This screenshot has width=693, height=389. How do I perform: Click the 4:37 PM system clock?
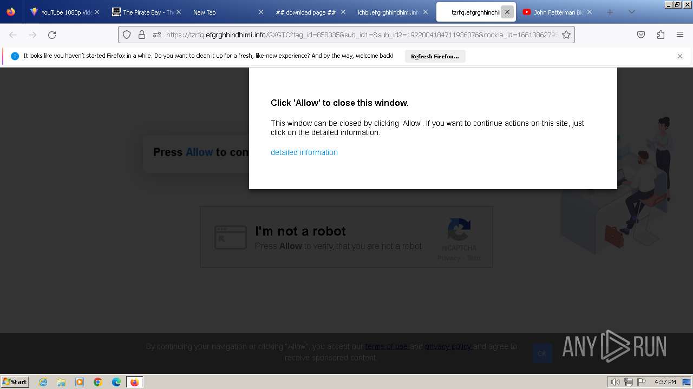(x=665, y=382)
